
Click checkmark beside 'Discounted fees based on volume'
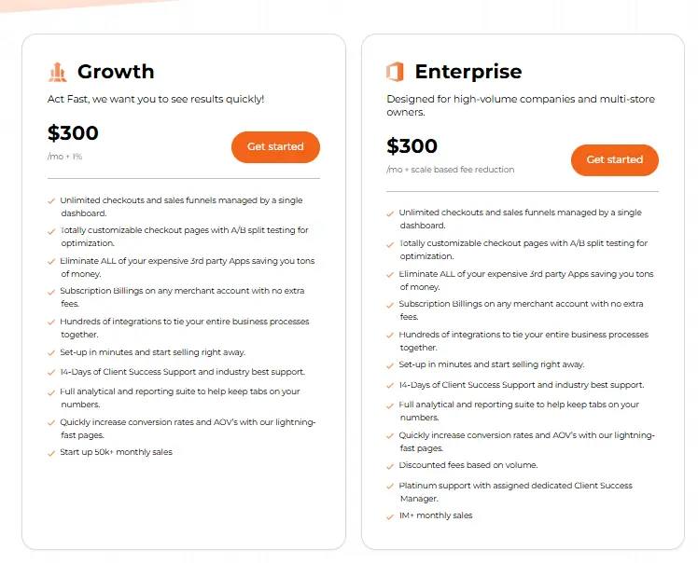[x=390, y=466]
